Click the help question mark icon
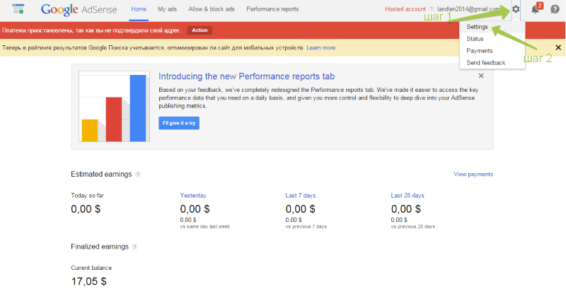This screenshot has height=289, width=566. pyautogui.click(x=555, y=9)
